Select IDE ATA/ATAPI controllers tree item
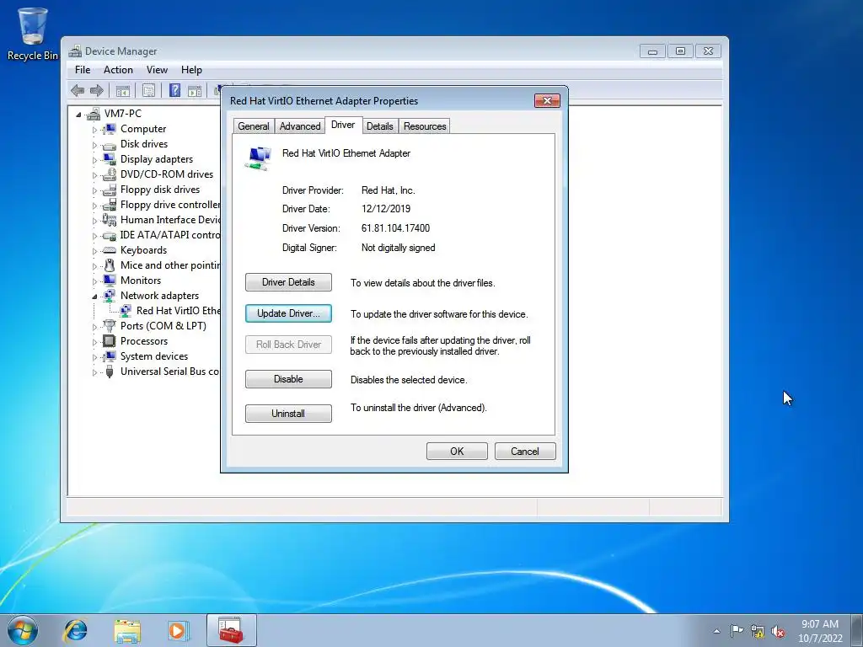 (170, 235)
